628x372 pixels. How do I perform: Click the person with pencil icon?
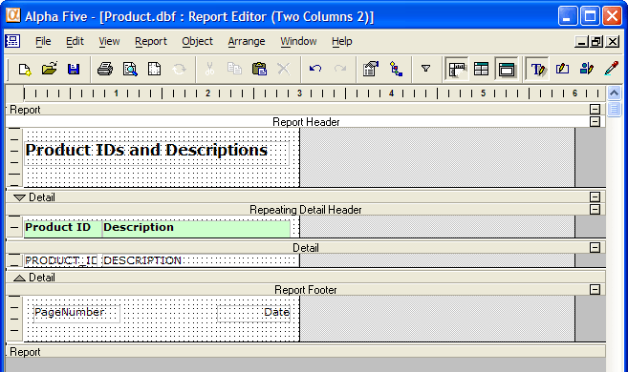click(587, 69)
